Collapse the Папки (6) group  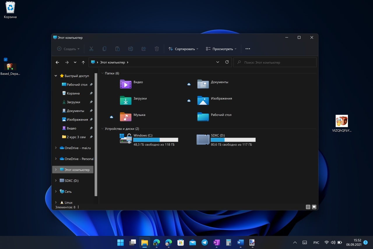point(102,73)
